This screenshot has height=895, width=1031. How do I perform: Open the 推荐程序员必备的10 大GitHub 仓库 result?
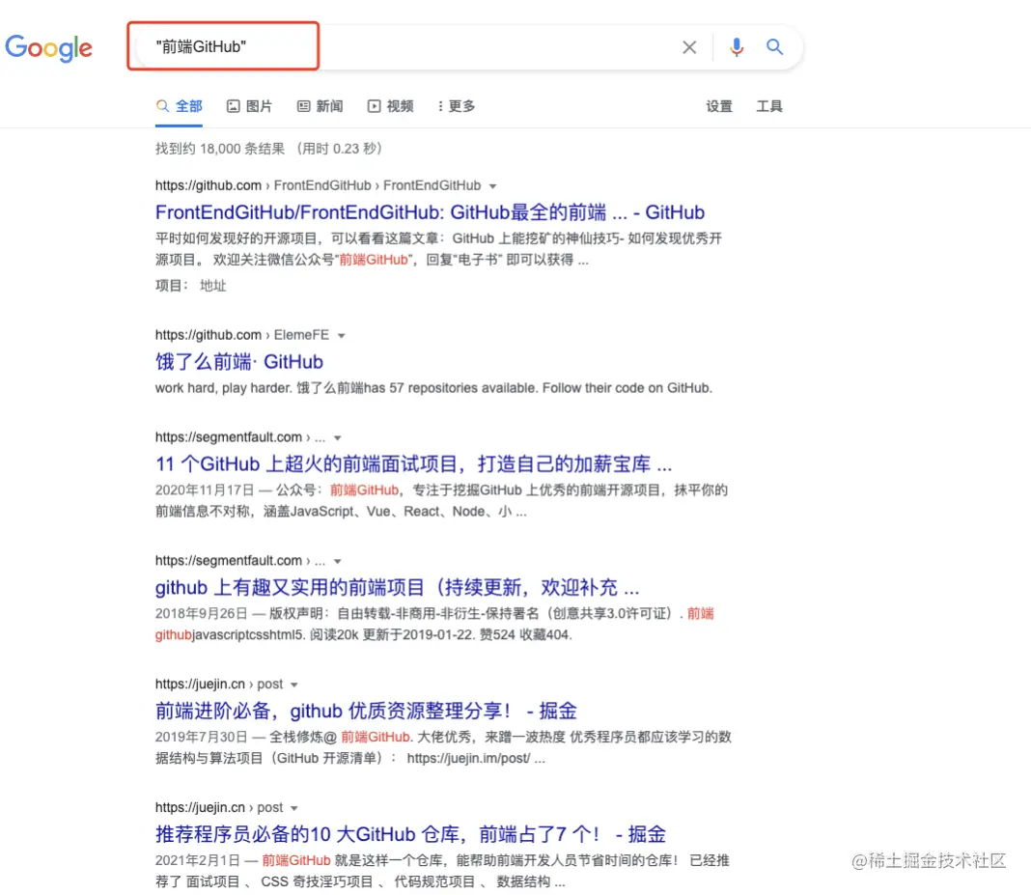tap(410, 834)
